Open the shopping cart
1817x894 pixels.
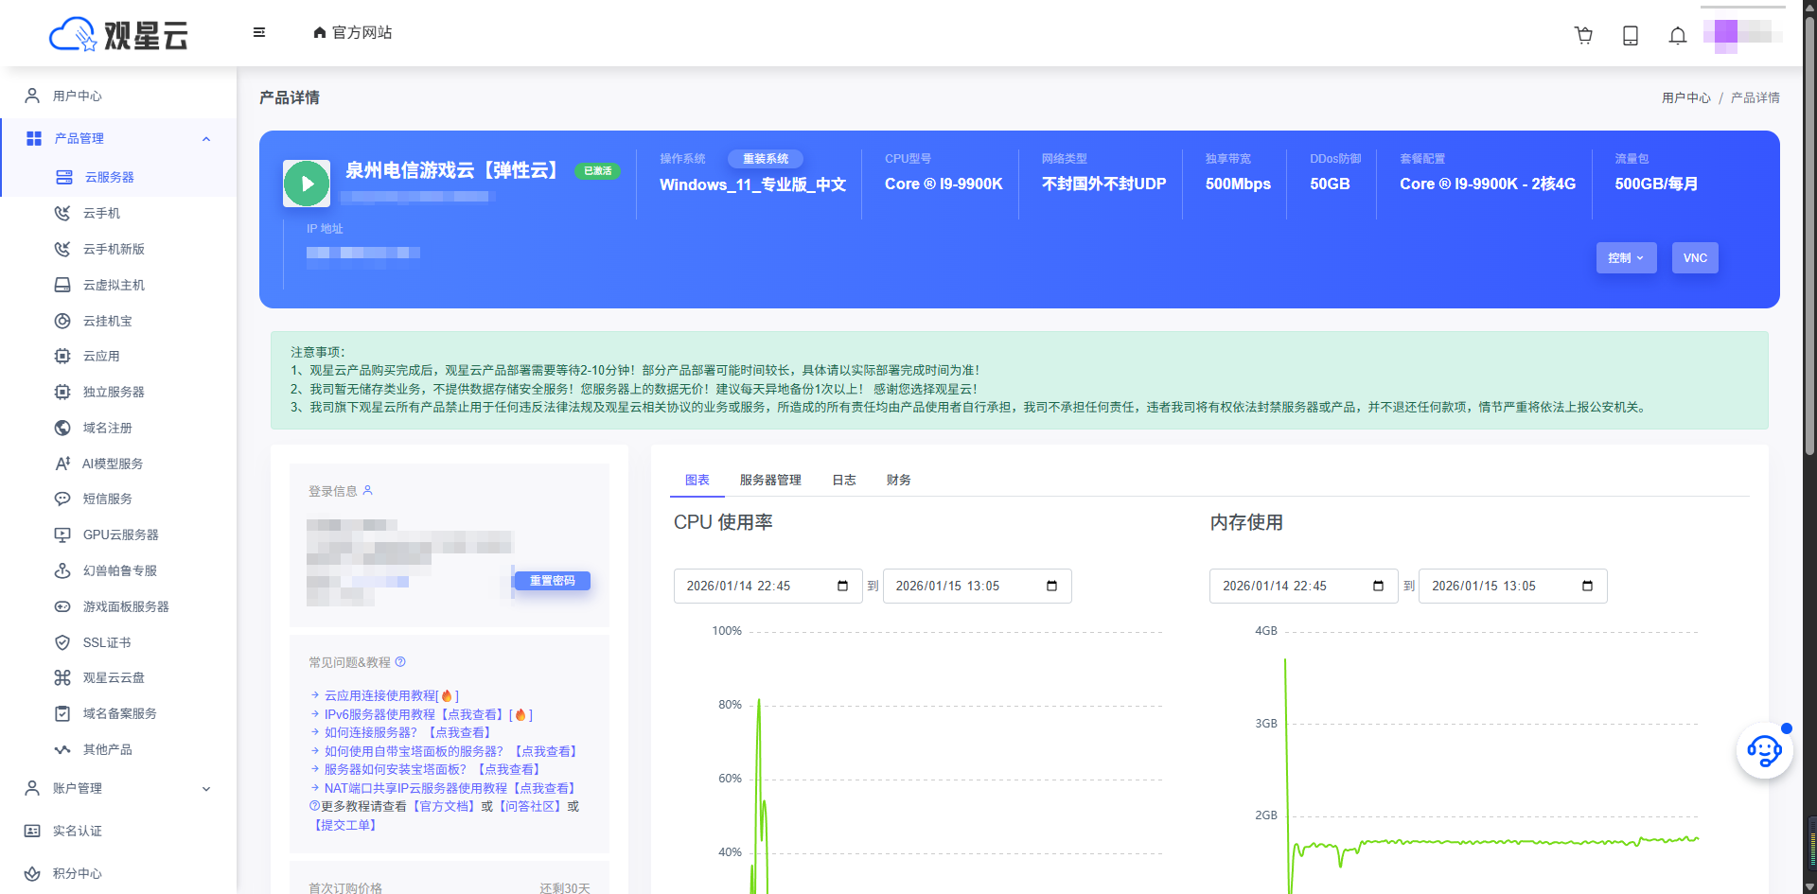click(1583, 35)
